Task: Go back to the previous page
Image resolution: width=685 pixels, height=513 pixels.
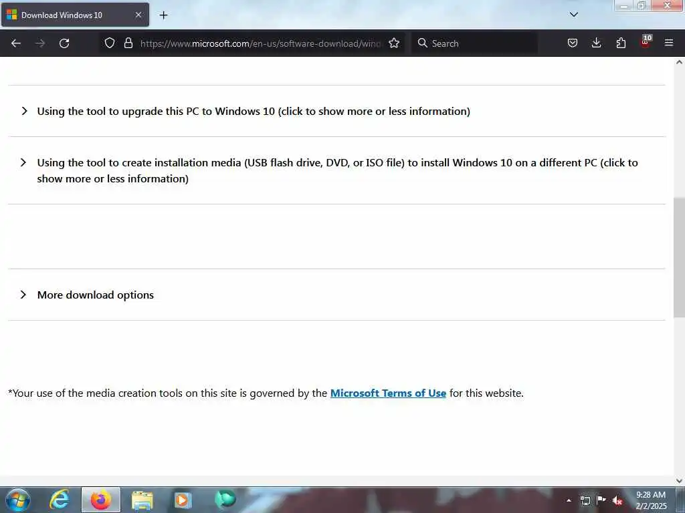Action: (x=16, y=43)
